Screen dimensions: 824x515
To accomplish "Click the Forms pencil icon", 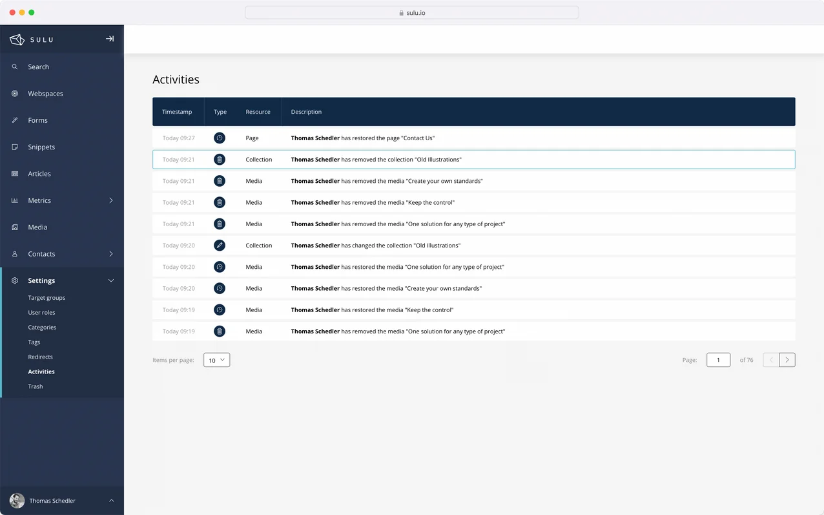I will pyautogui.click(x=15, y=120).
